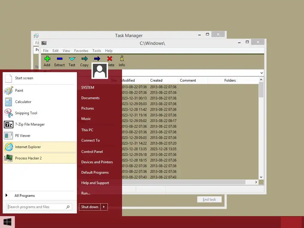Launch Calculator from the Start menu

(x=40, y=102)
